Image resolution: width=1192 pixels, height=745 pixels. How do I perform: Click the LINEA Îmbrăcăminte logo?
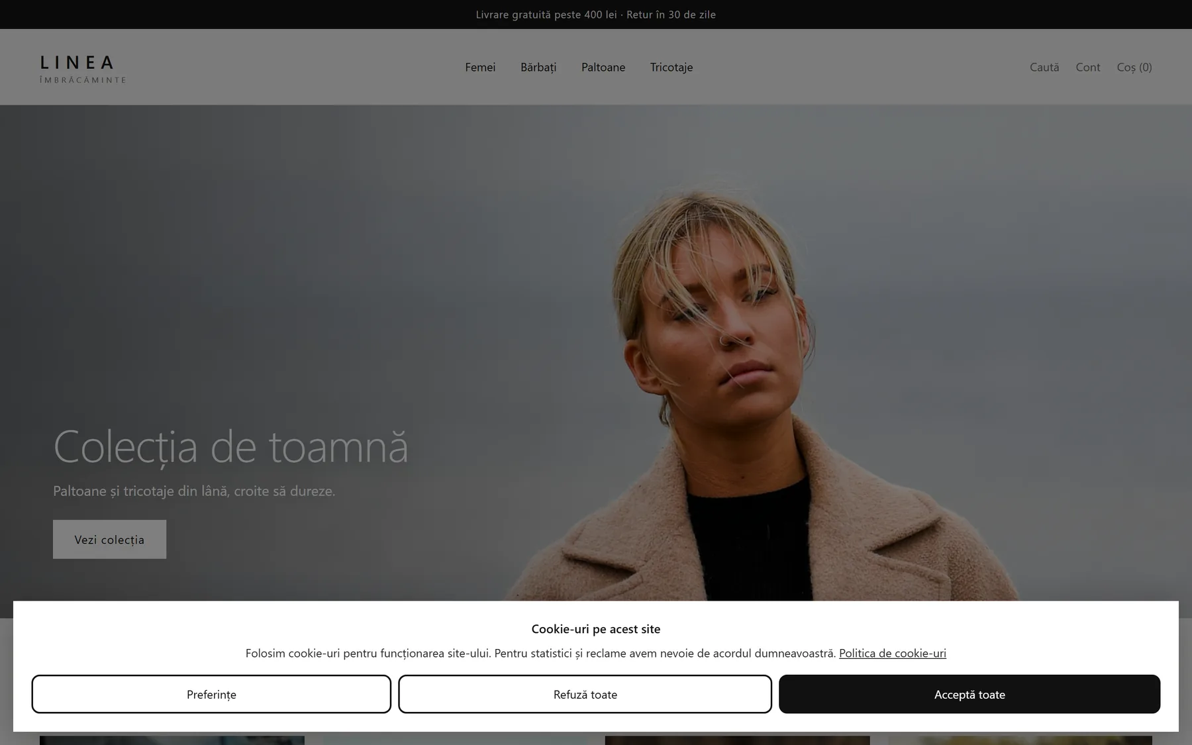tap(83, 69)
